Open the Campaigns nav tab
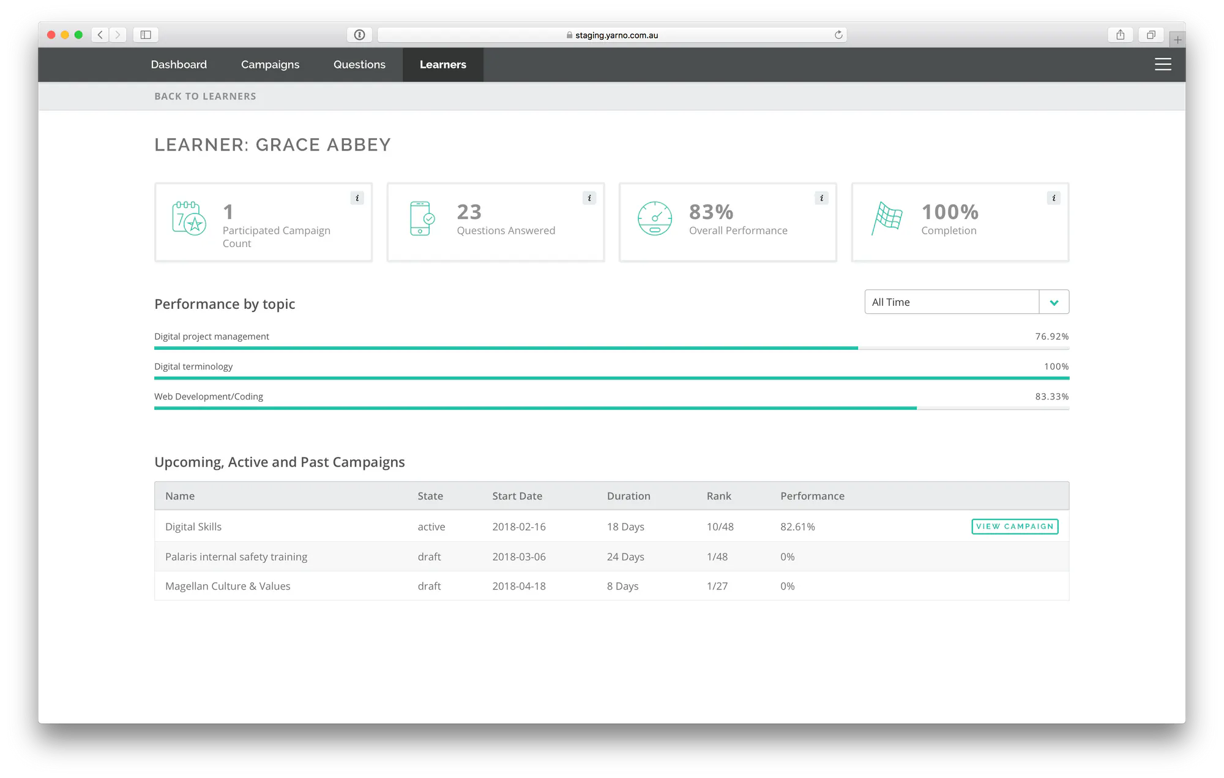The image size is (1224, 778). click(270, 64)
